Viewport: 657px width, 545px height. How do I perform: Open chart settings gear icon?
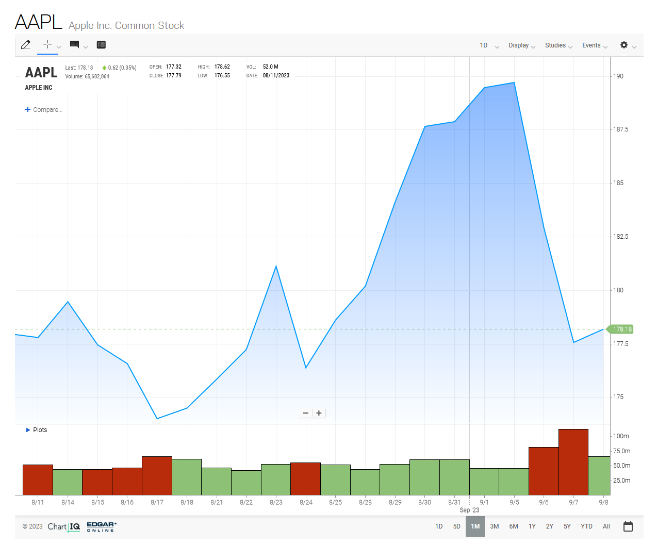pos(624,45)
